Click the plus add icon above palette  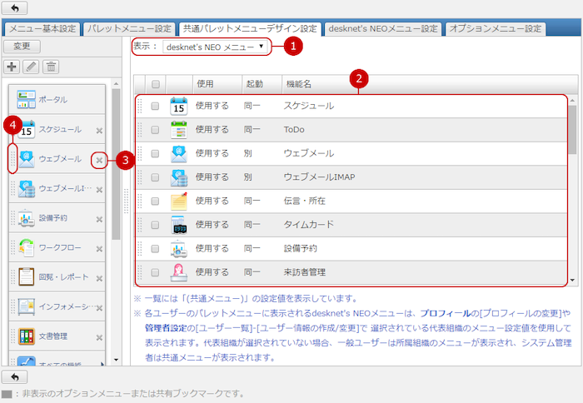click(x=12, y=67)
